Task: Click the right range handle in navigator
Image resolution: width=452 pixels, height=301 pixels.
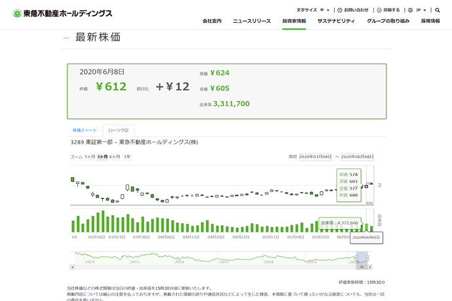Action: click(367, 258)
